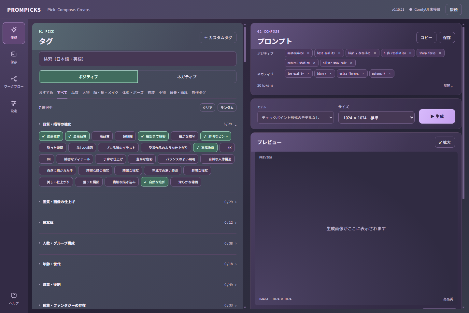Collapse the 品質・描写の強化 section

(137, 124)
